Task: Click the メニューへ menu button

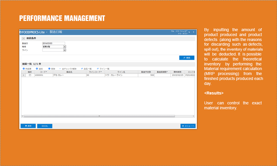Action: tap(188, 126)
